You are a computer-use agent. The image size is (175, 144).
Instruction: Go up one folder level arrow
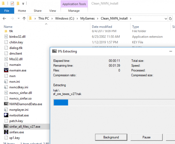click(24, 18)
